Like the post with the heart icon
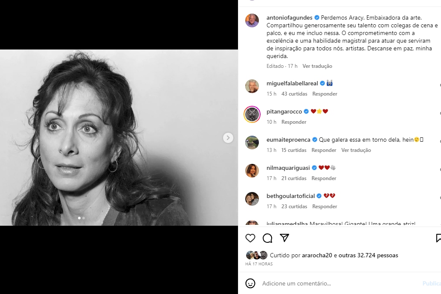 click(250, 238)
